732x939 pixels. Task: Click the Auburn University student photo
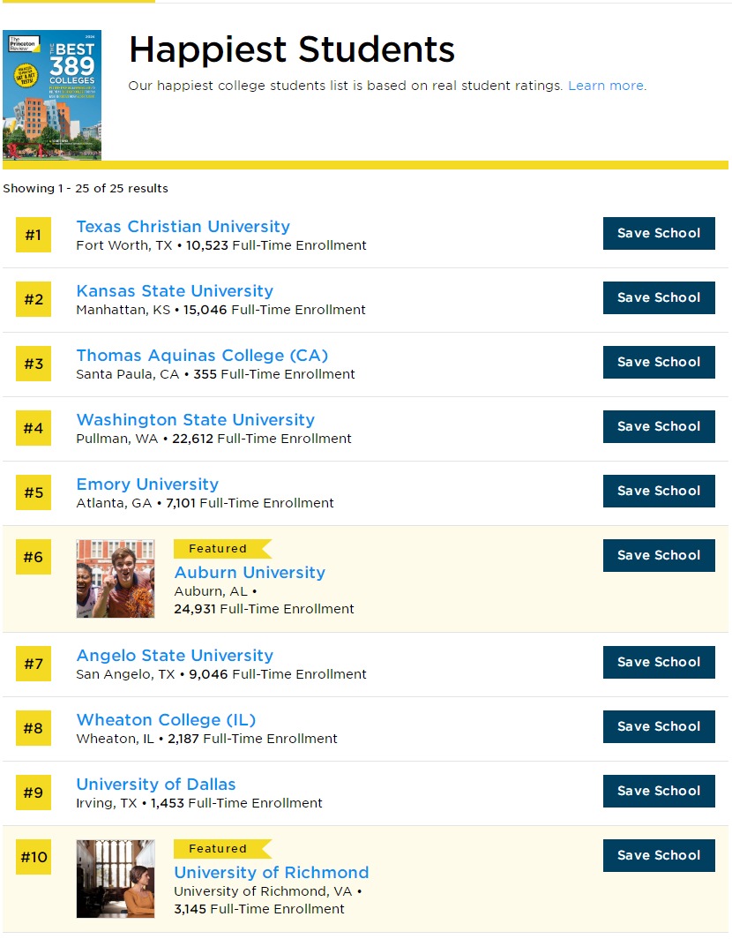point(116,579)
